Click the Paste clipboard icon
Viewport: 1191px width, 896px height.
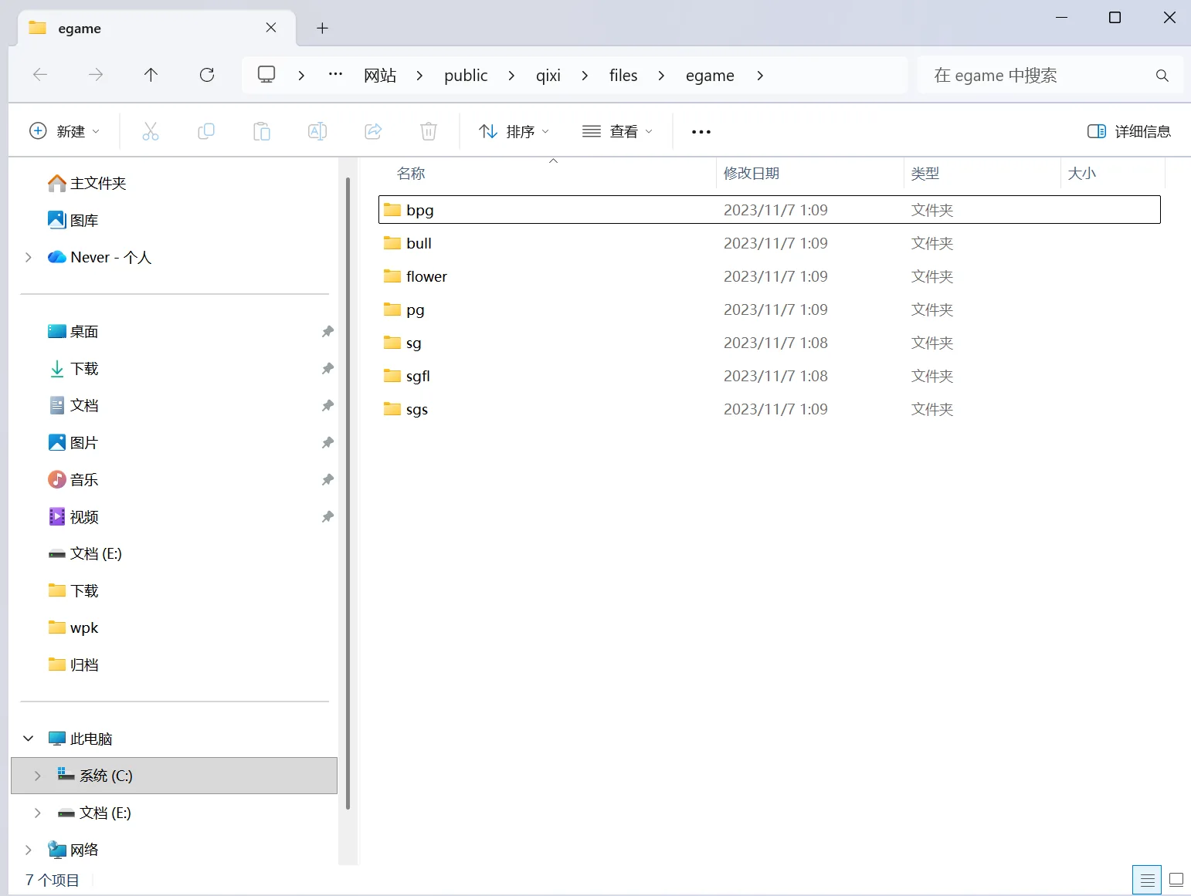262,131
